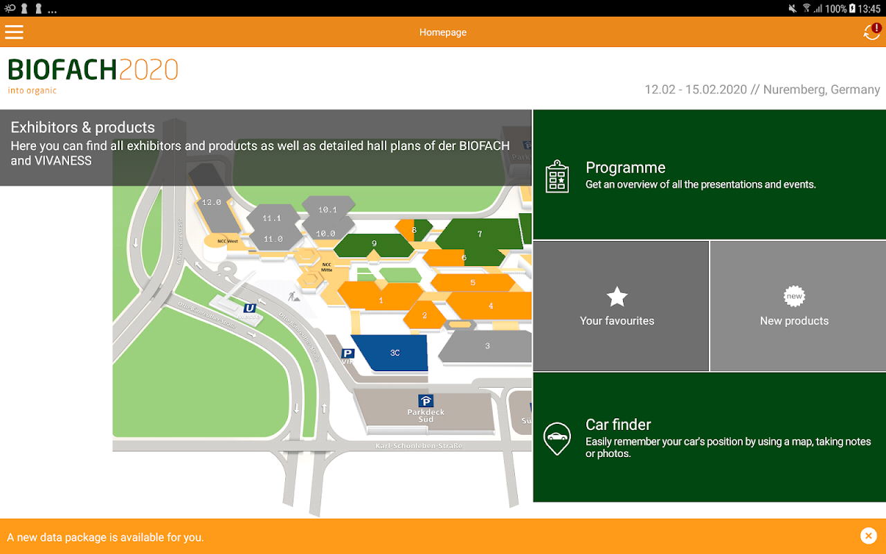Image resolution: width=886 pixels, height=554 pixels.
Task: Select hall 8 on the map
Action: click(x=414, y=230)
